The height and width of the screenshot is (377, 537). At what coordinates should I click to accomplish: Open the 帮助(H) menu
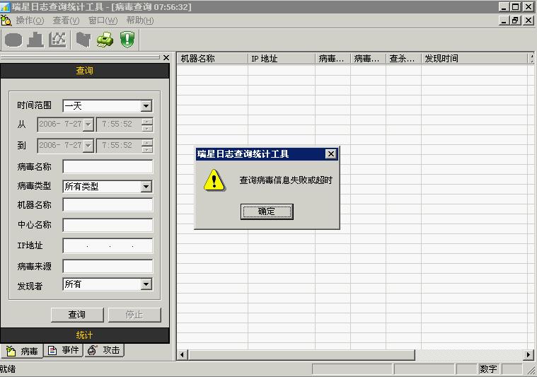(x=139, y=21)
